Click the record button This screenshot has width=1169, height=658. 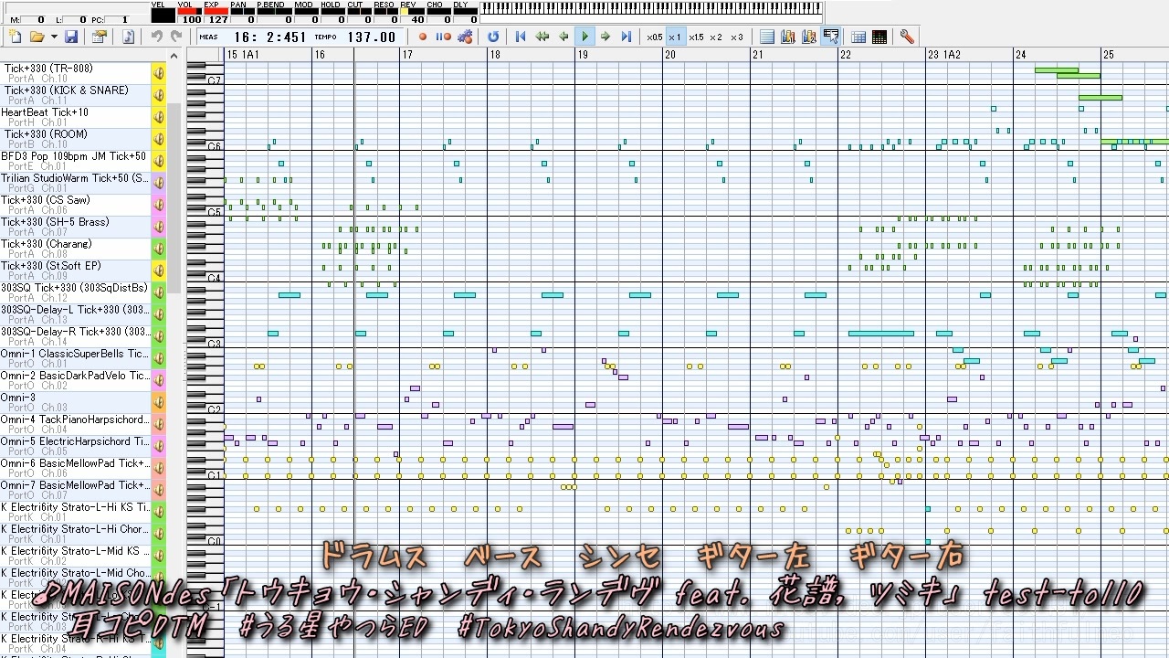[x=423, y=37]
